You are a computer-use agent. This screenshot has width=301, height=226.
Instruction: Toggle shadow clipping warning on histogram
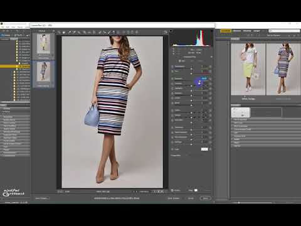[171, 31]
